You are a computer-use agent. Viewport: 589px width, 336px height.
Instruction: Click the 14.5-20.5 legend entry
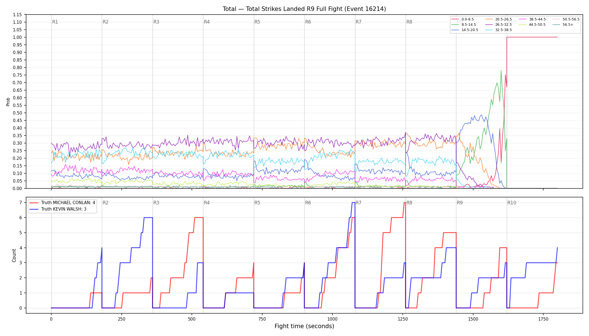[x=465, y=30]
